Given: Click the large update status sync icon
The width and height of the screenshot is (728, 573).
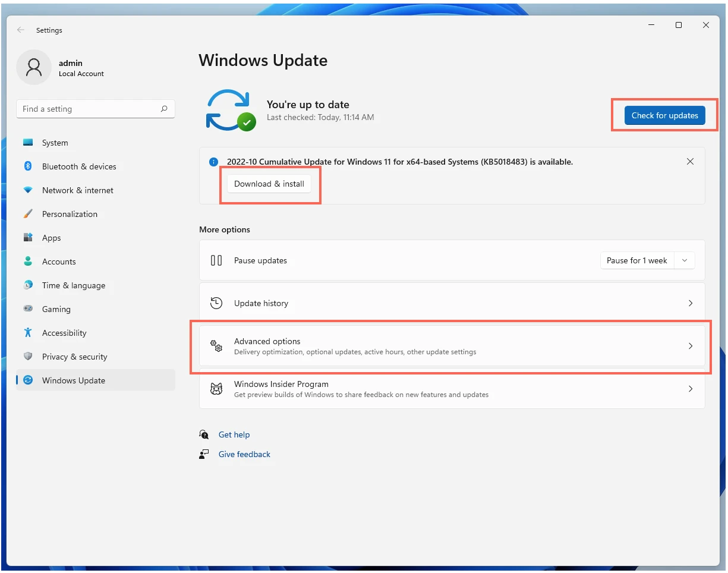Looking at the screenshot, I should pyautogui.click(x=231, y=111).
